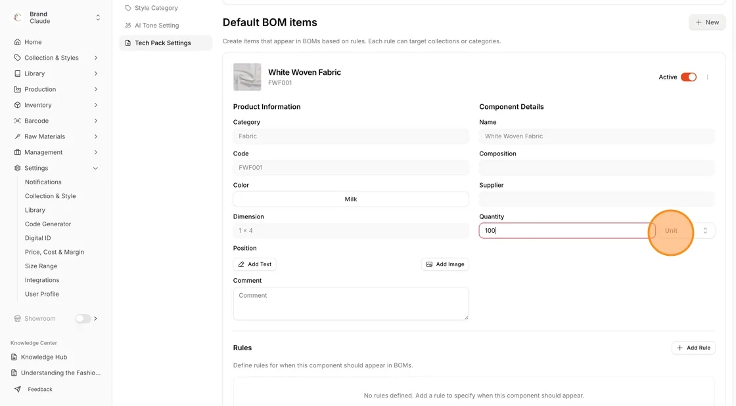Click the Category field showing Fabric

click(351, 136)
